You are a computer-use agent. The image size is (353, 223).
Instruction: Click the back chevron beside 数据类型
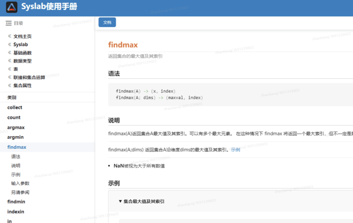[9, 61]
